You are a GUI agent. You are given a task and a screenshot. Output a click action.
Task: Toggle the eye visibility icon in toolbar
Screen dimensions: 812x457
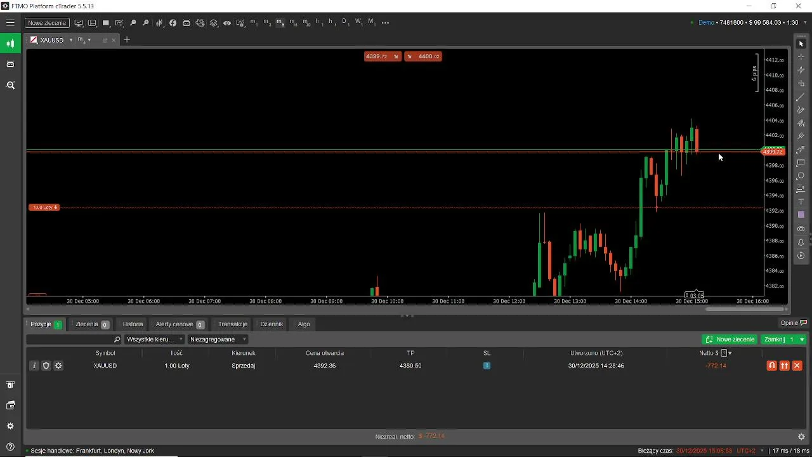click(227, 23)
